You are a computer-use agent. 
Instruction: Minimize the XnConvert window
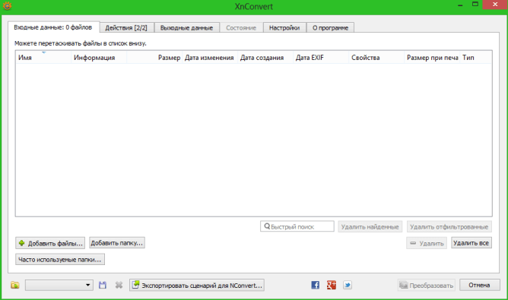[x=460, y=5]
